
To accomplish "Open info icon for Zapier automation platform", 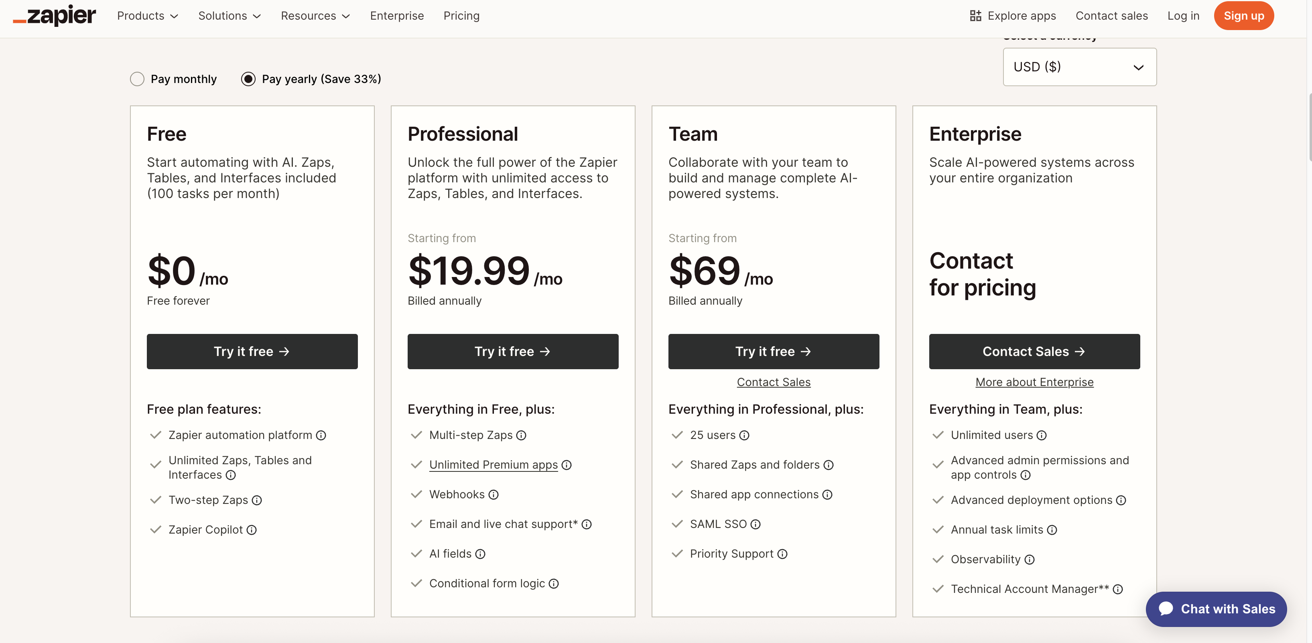I will [321, 435].
